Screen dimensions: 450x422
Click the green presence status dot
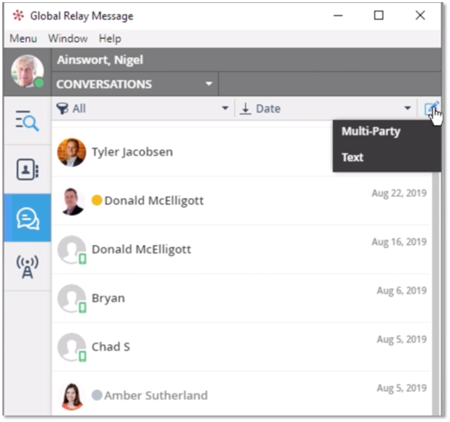point(39,83)
